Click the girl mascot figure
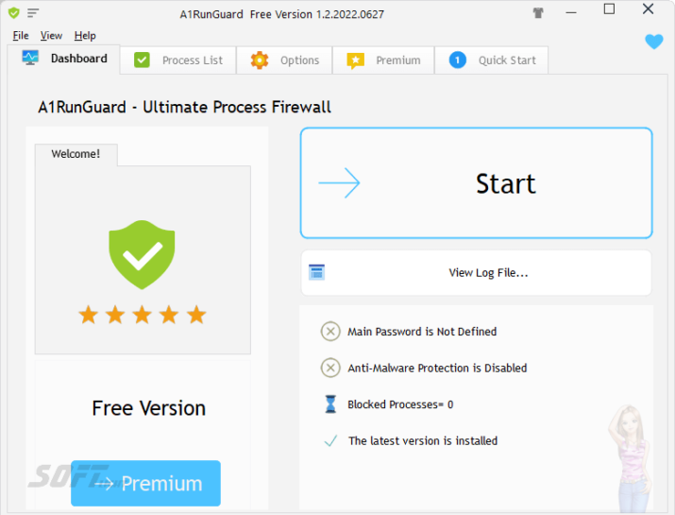This screenshot has height=515, width=675. pos(631,459)
